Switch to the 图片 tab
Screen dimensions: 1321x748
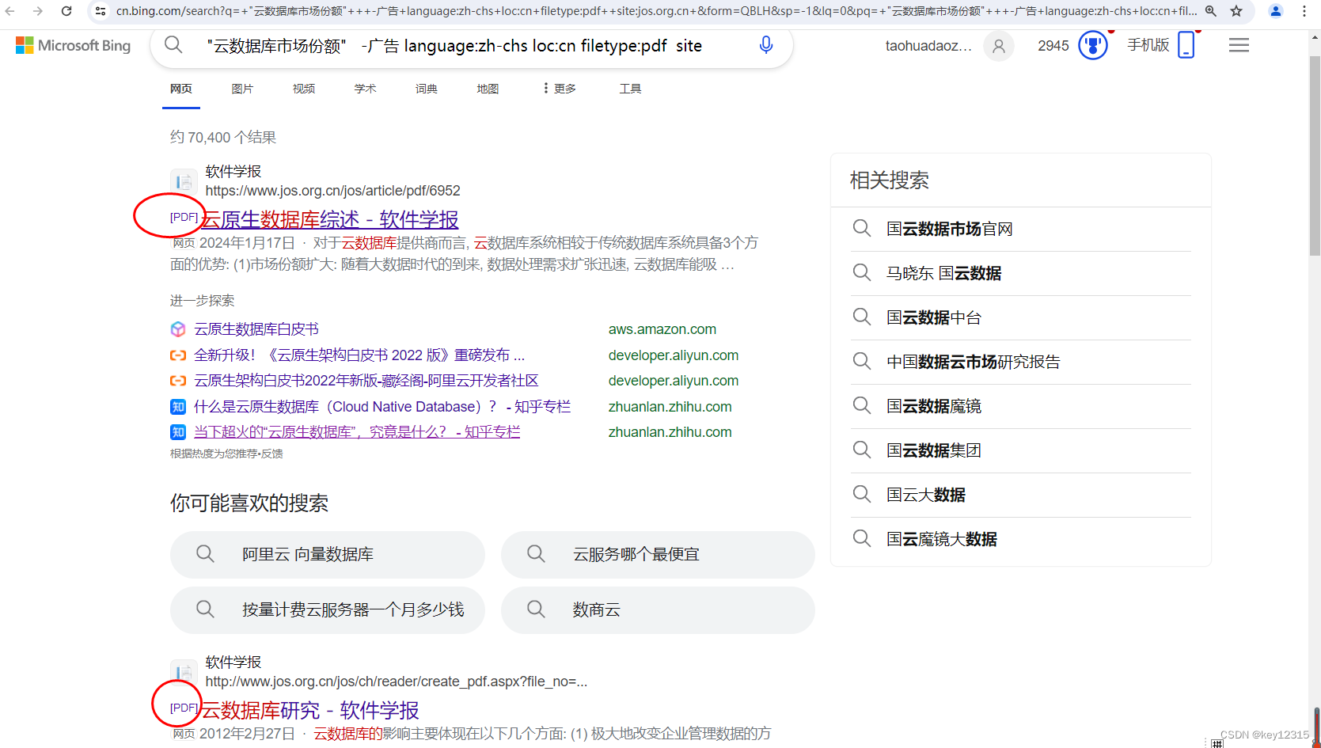tap(242, 89)
